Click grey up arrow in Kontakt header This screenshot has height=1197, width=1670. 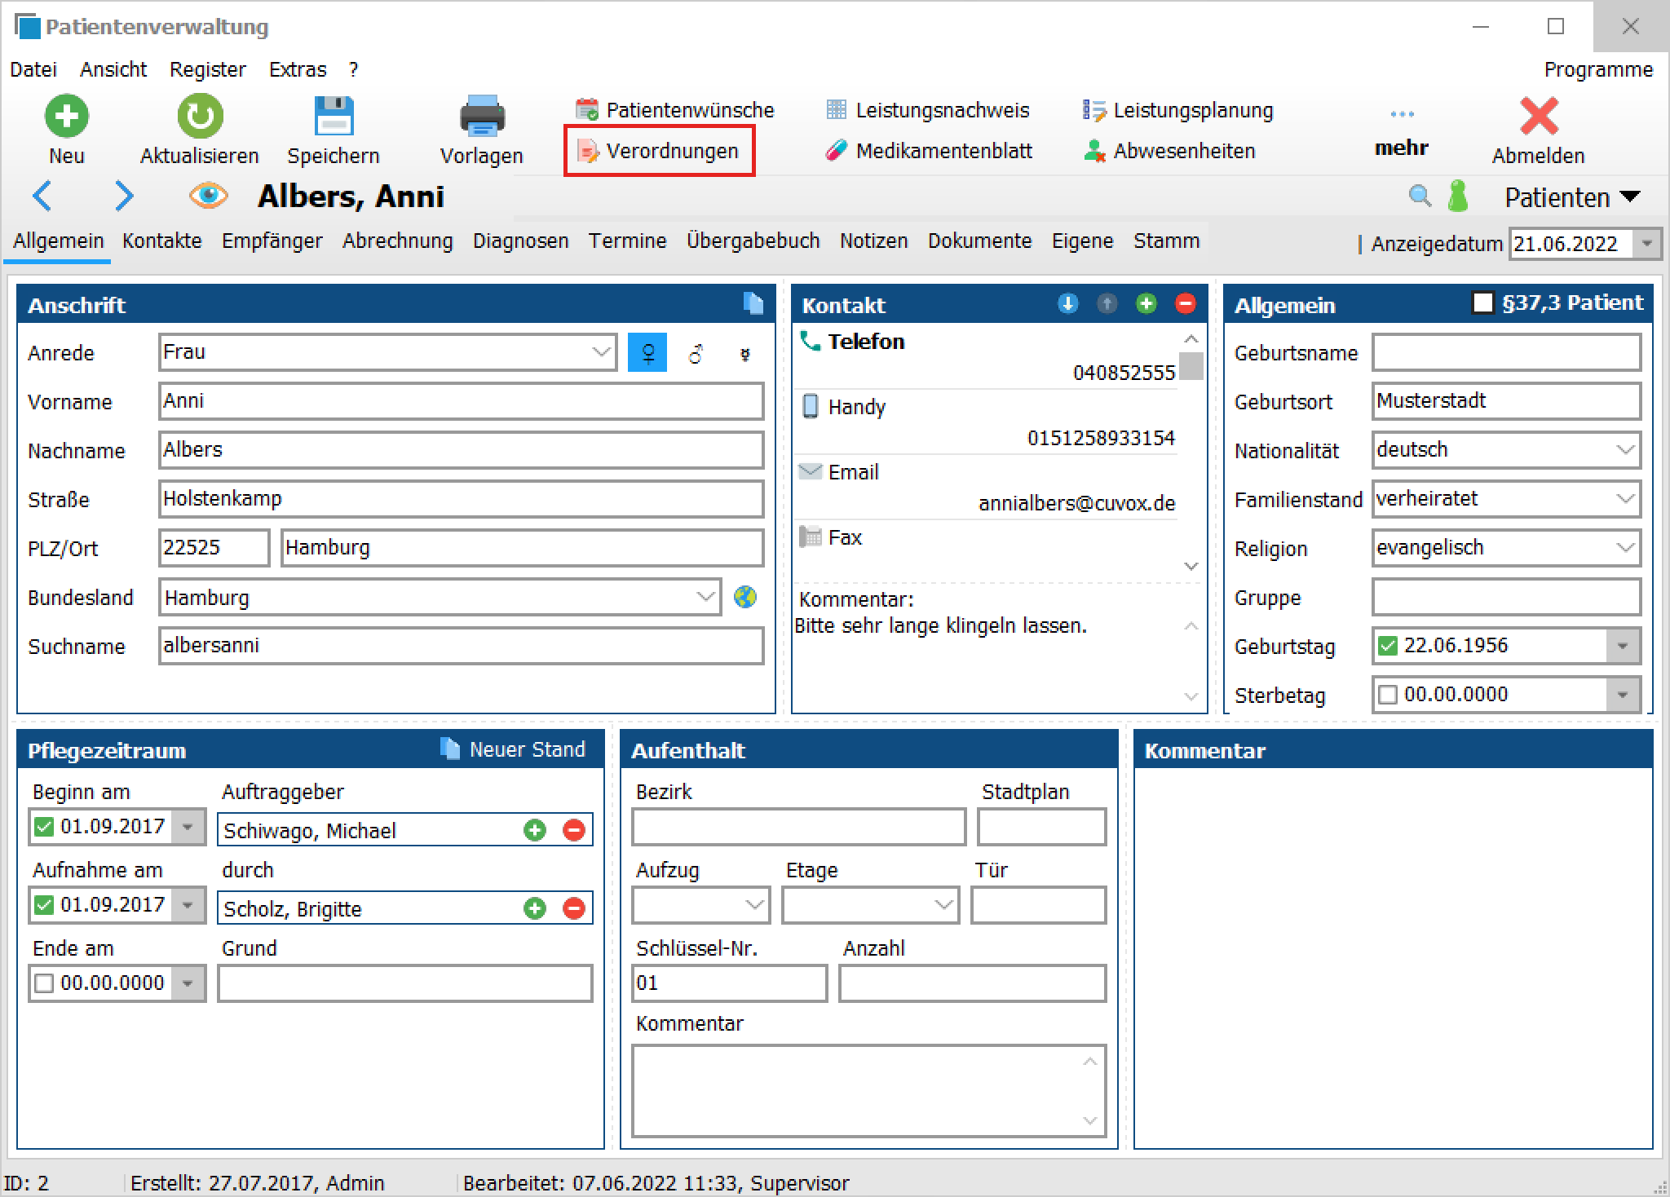1107,304
